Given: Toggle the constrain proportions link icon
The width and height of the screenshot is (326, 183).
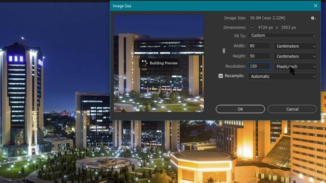Looking at the screenshot, I should (x=224, y=51).
